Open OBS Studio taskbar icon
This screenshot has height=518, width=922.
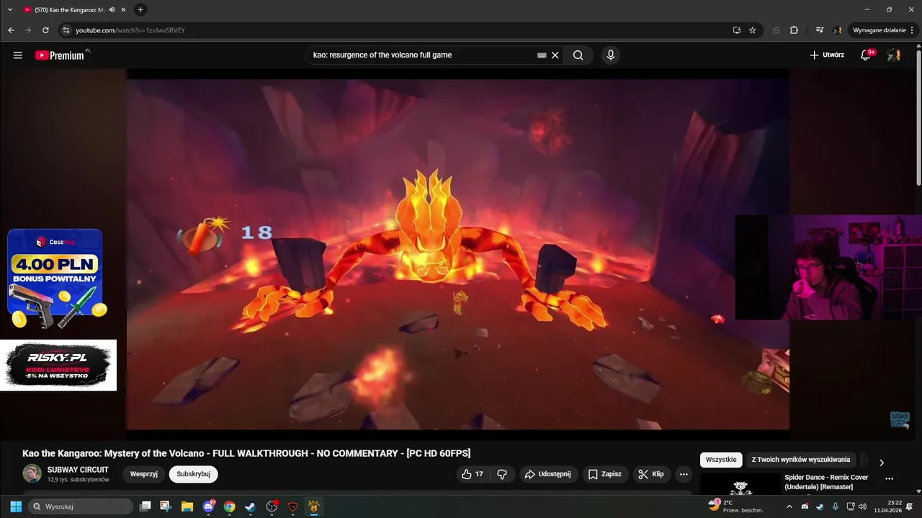272,506
